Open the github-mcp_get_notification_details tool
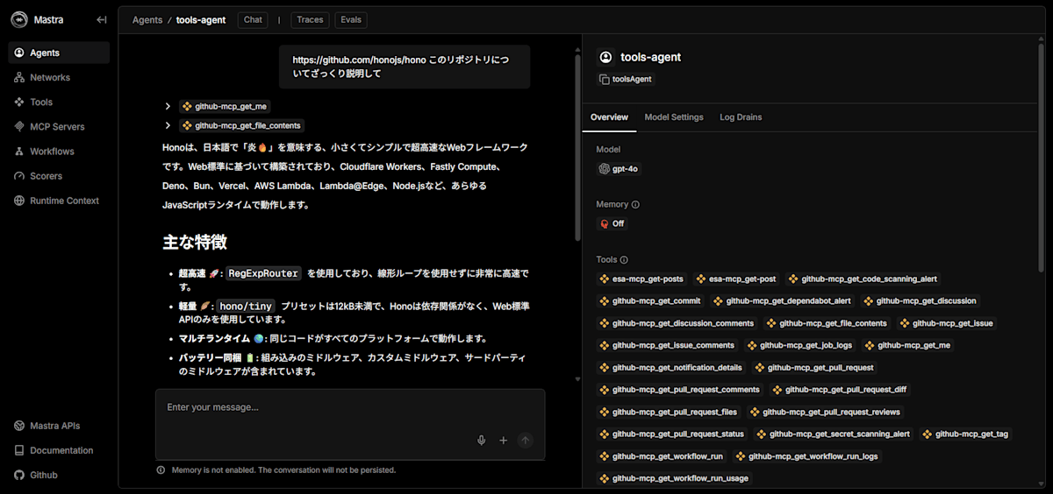This screenshot has height=494, width=1053. click(670, 368)
